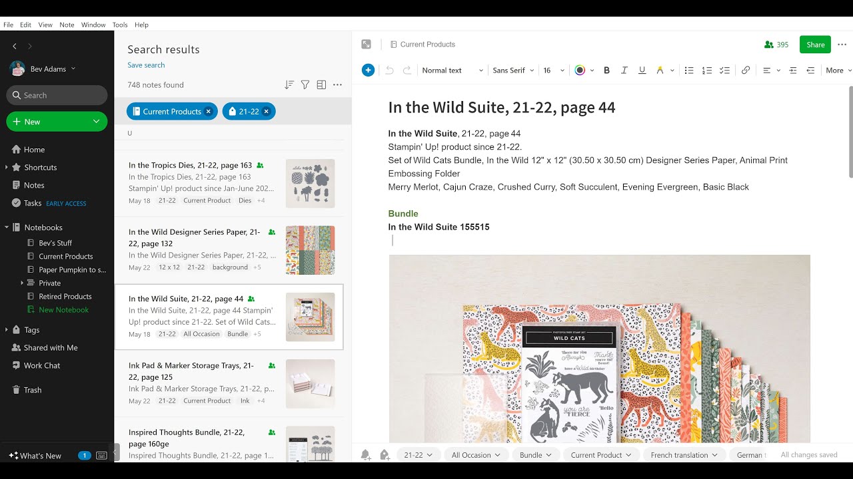Image resolution: width=853 pixels, height=479 pixels.
Task: Insert a checklist
Action: click(725, 71)
